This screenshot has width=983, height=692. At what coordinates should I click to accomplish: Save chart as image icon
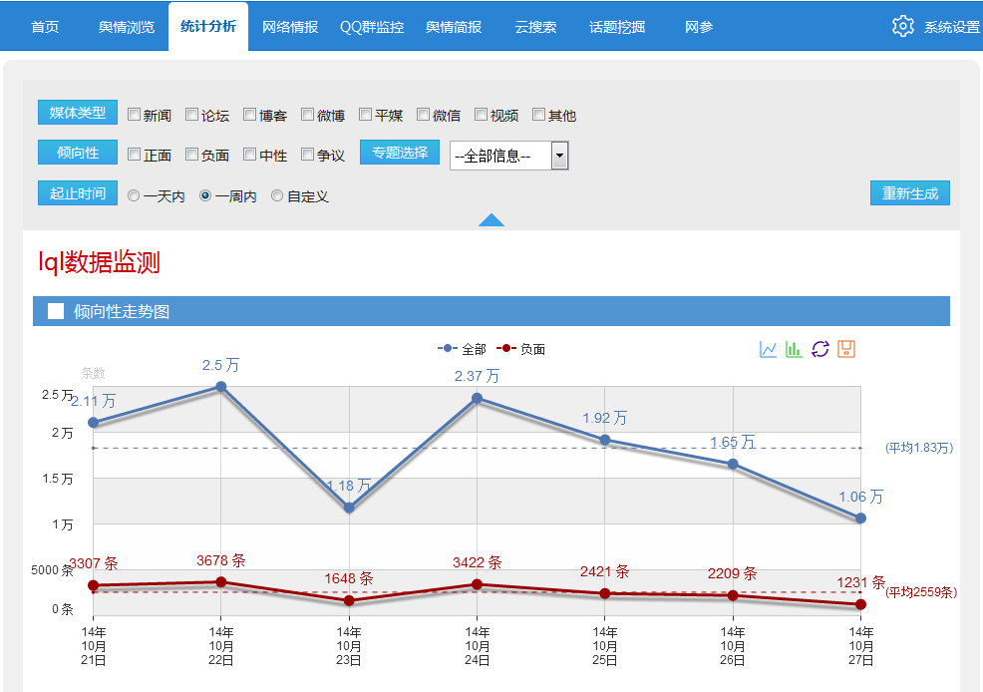846,349
